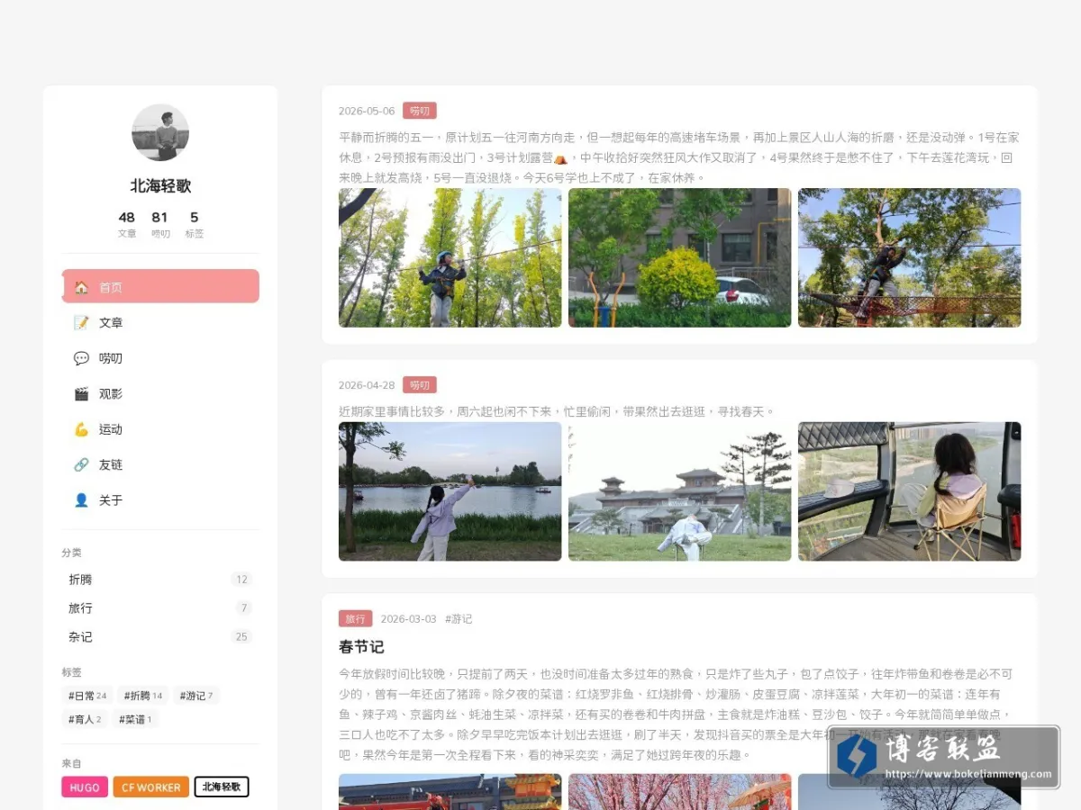
Task: Filter by the #日常 tag
Action: pos(87,696)
